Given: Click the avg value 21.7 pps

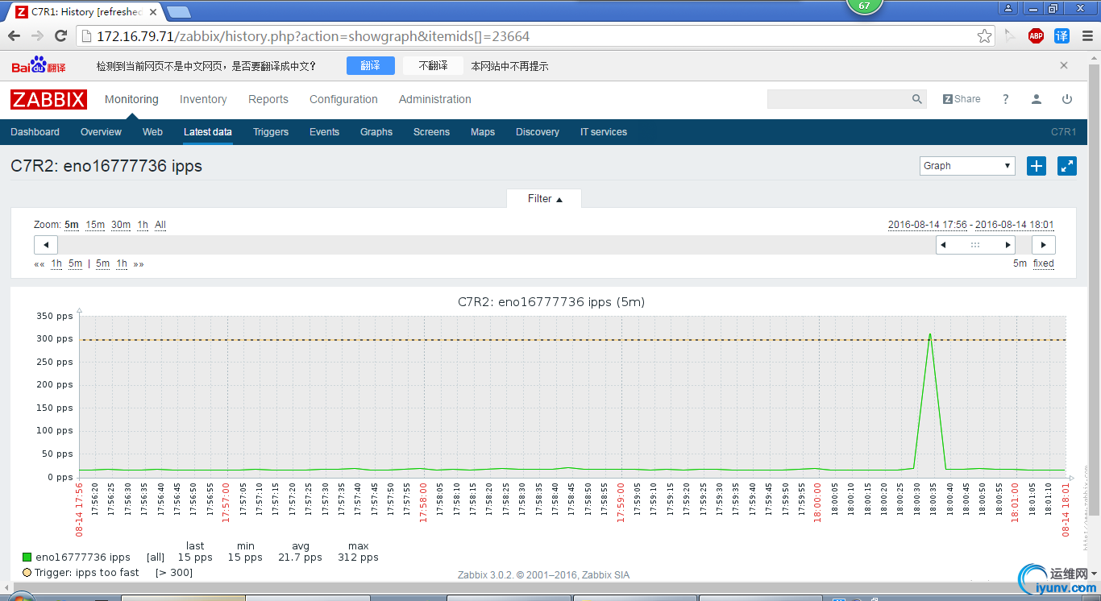Looking at the screenshot, I should click(300, 557).
